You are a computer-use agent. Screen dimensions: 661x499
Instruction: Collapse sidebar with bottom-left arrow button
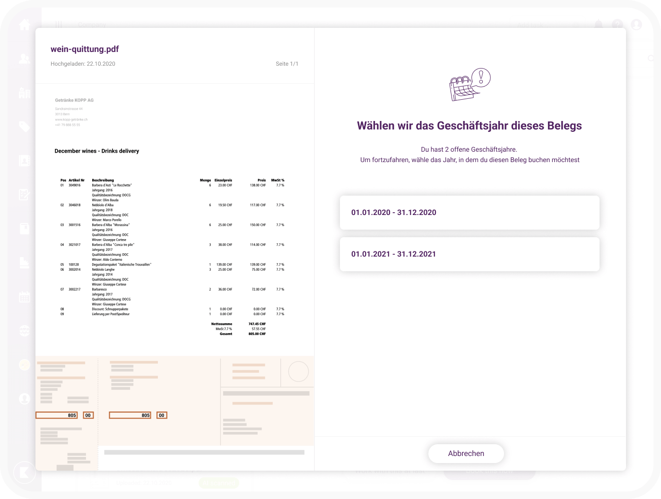click(25, 472)
